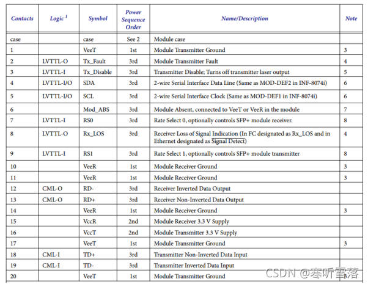Click the '2-wire Serial Interface Data Line' description
This screenshot has height=284, width=368.
[240, 83]
